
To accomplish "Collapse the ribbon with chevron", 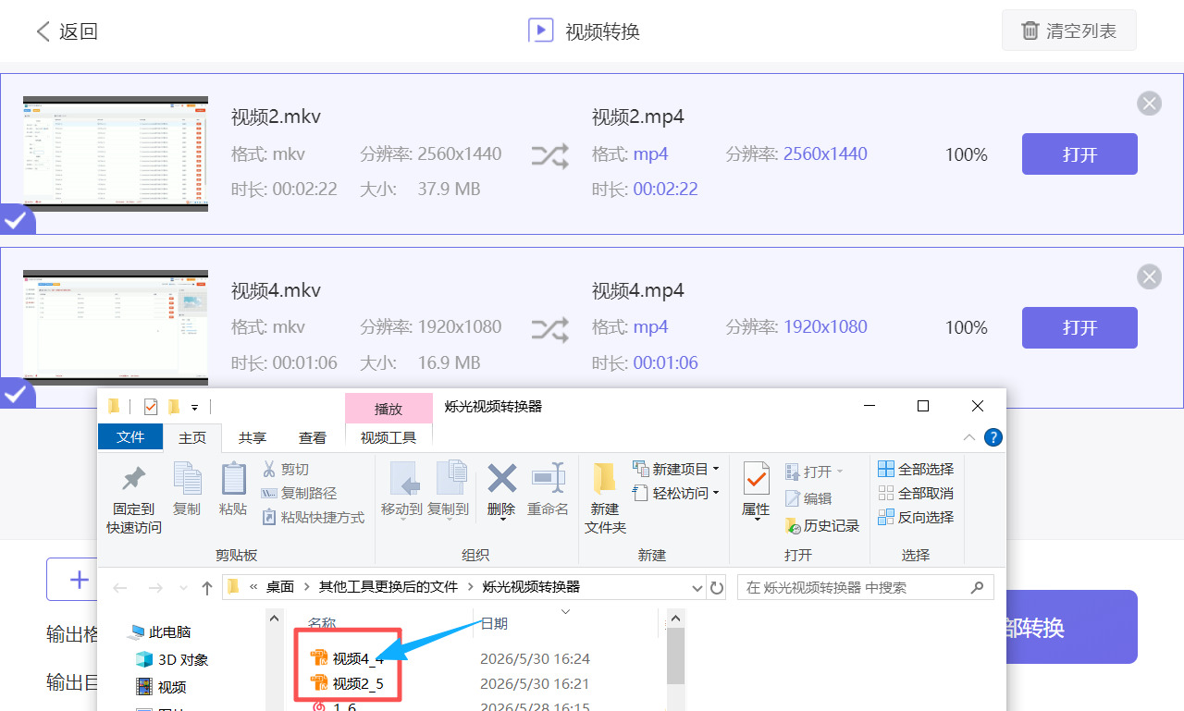I will click(968, 437).
